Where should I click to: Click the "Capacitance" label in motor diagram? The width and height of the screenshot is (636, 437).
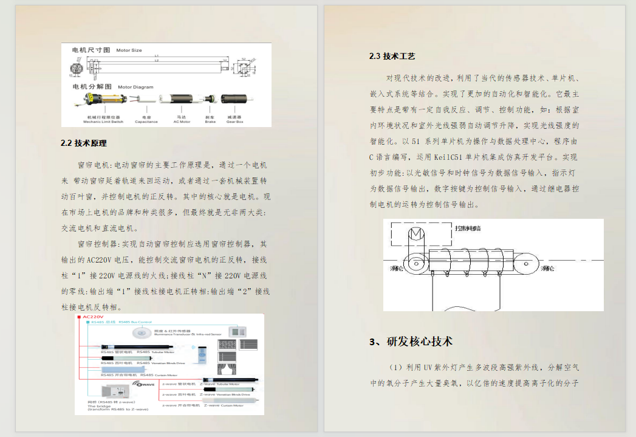pyautogui.click(x=146, y=122)
